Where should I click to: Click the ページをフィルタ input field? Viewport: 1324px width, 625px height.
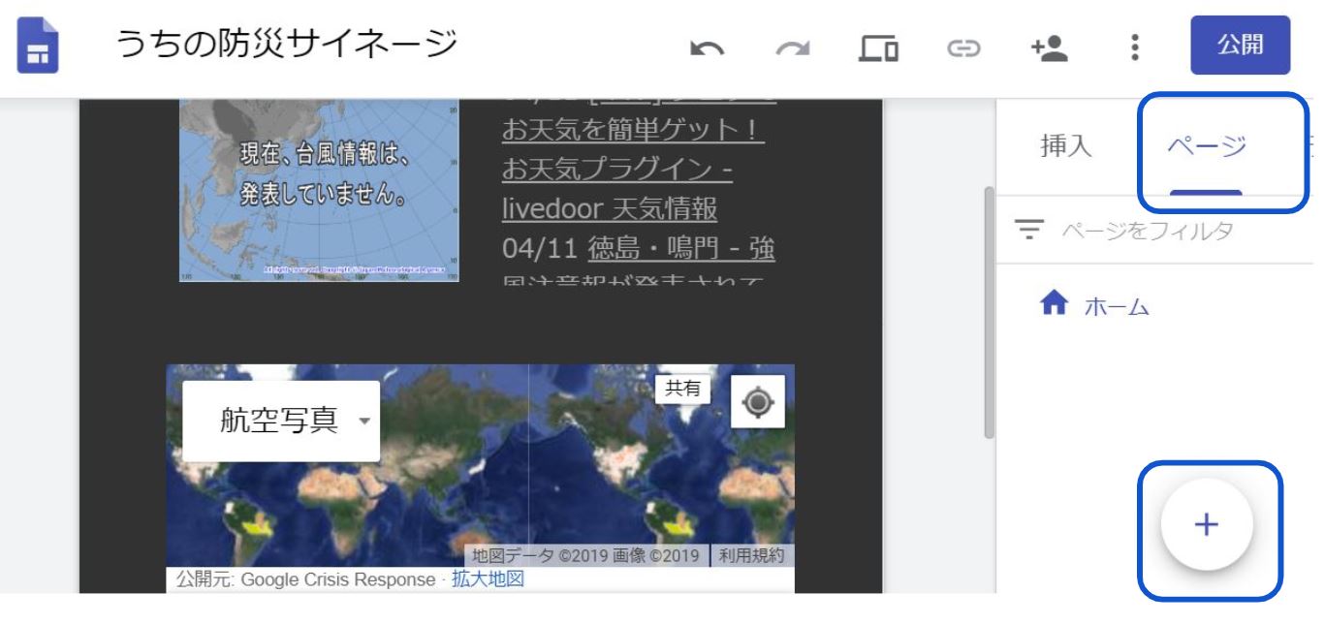(1149, 231)
